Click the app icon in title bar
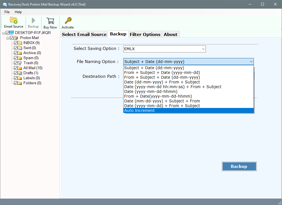The height and width of the screenshot is (205, 282). pos(5,4)
